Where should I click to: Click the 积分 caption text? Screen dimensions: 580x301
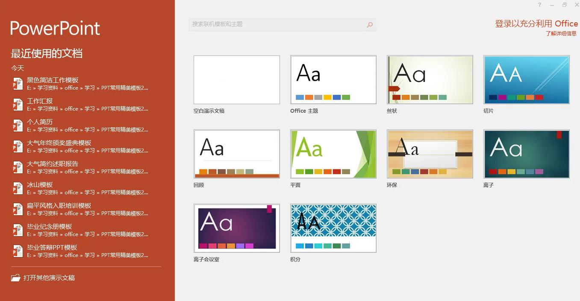(295, 260)
